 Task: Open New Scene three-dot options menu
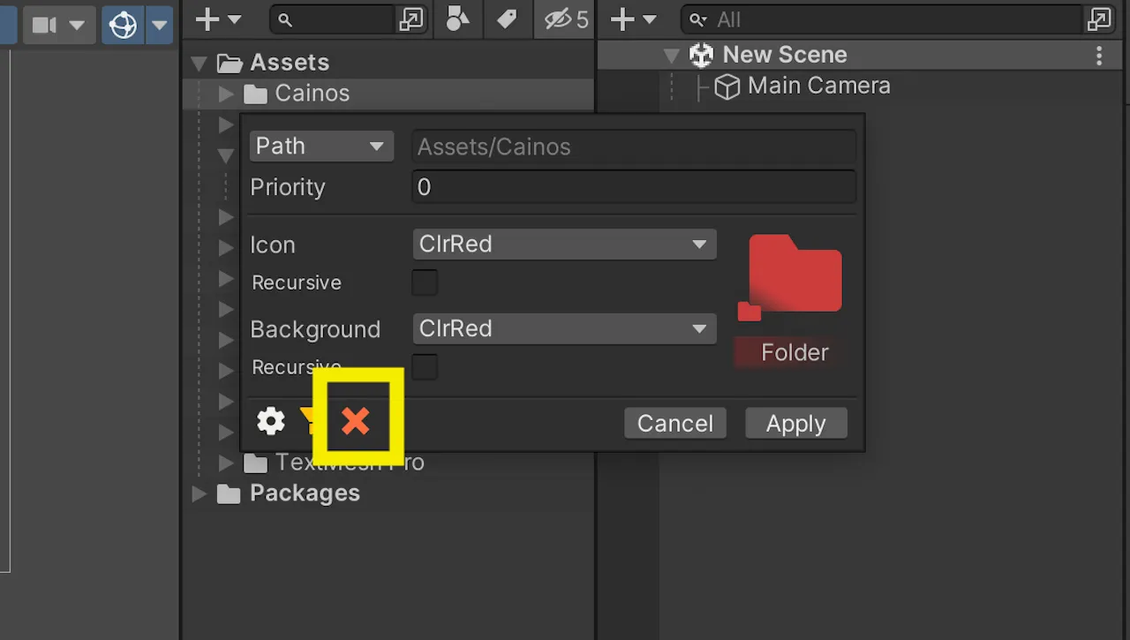tap(1099, 56)
